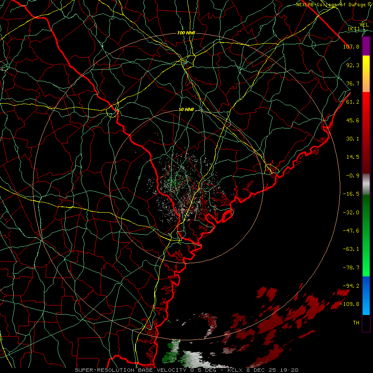The image size is (373, 373).
Task: Click the -94.2 velocity scale value
Action: (x=351, y=286)
